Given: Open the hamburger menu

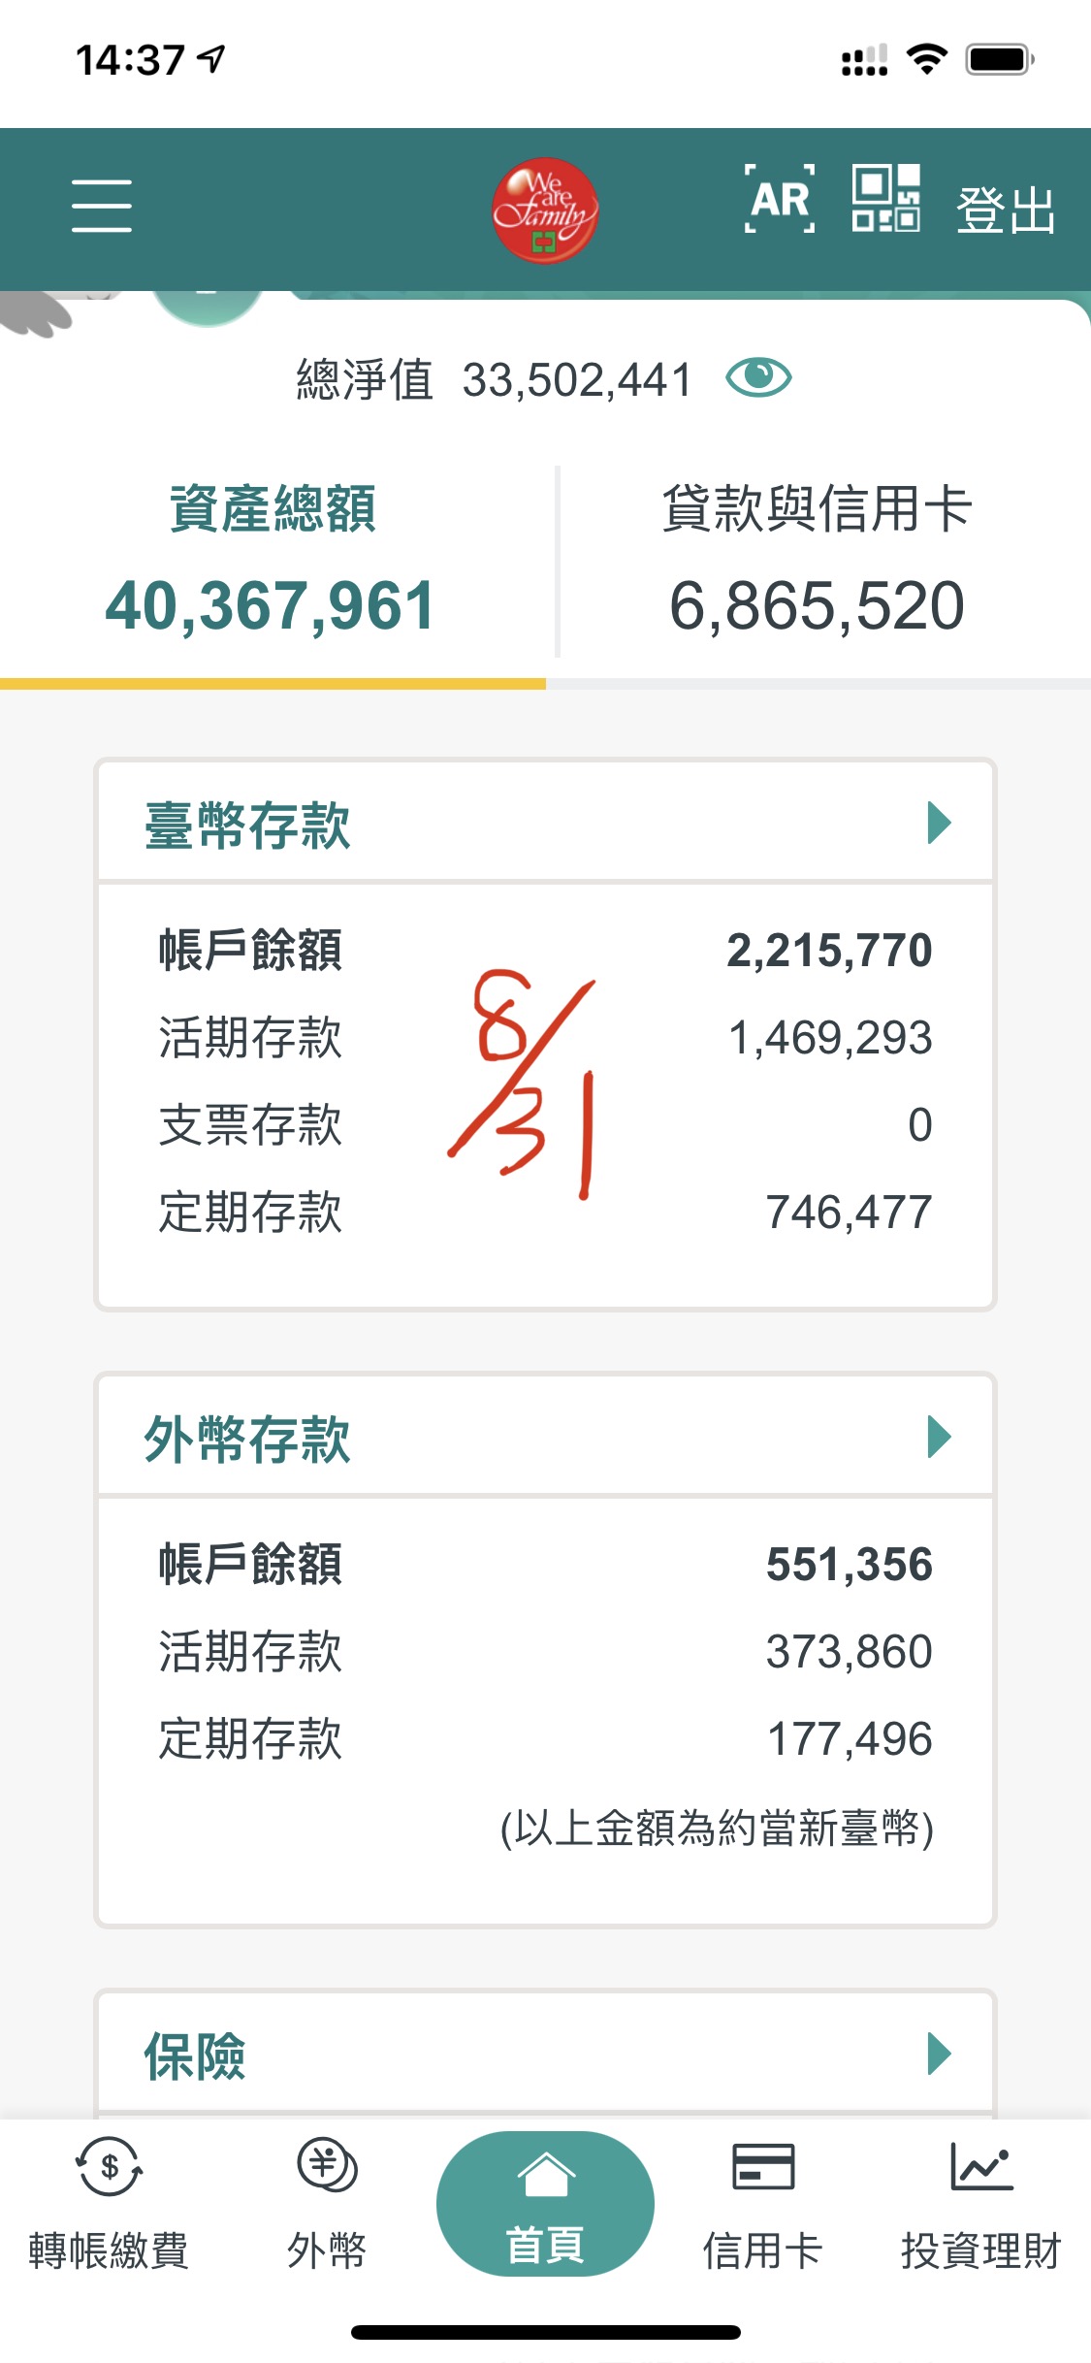Looking at the screenshot, I should [x=102, y=205].
